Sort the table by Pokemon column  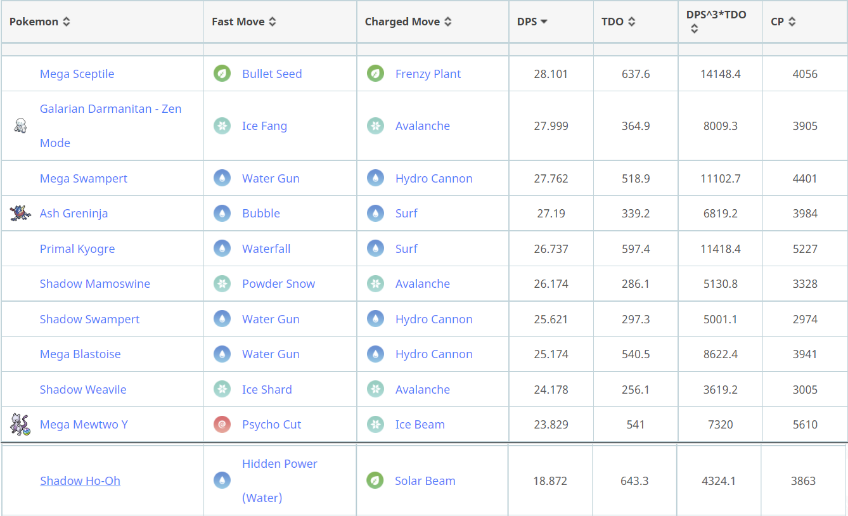pos(39,22)
